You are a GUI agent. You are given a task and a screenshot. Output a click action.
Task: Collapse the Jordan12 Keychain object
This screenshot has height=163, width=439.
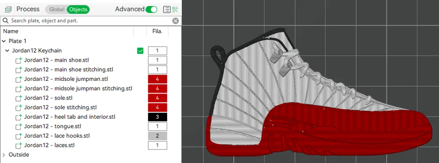point(7,50)
